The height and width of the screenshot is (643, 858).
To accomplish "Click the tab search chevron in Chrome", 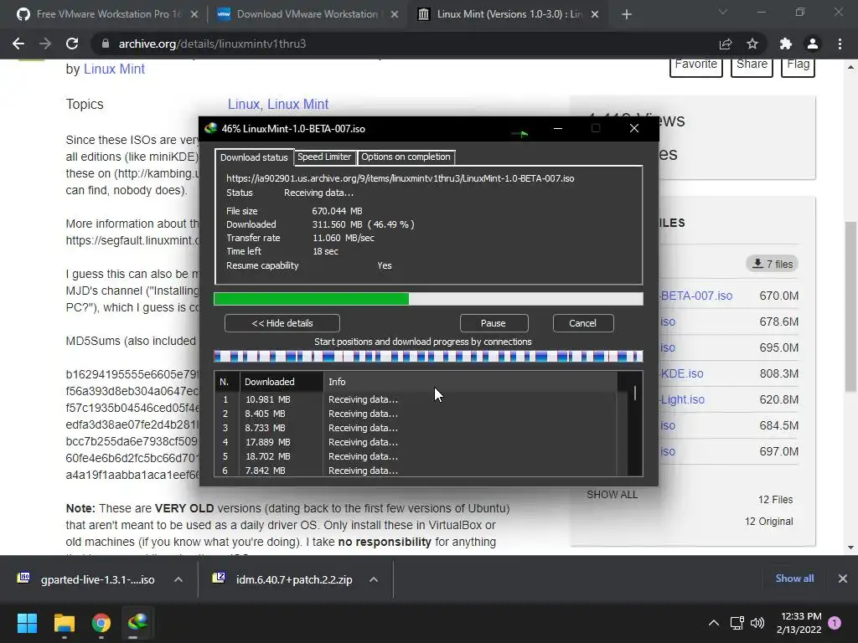I will coord(723,12).
